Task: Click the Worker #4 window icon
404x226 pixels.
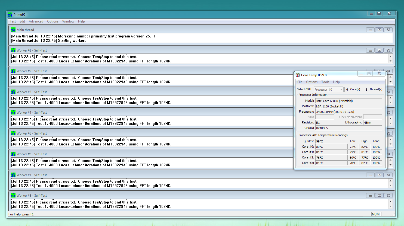Action: pyautogui.click(x=13, y=113)
